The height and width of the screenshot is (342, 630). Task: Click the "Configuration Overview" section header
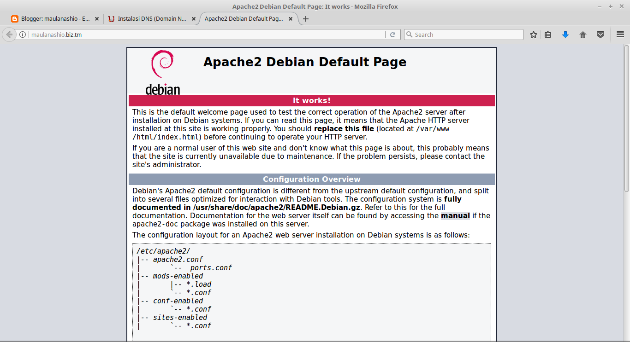pos(312,180)
